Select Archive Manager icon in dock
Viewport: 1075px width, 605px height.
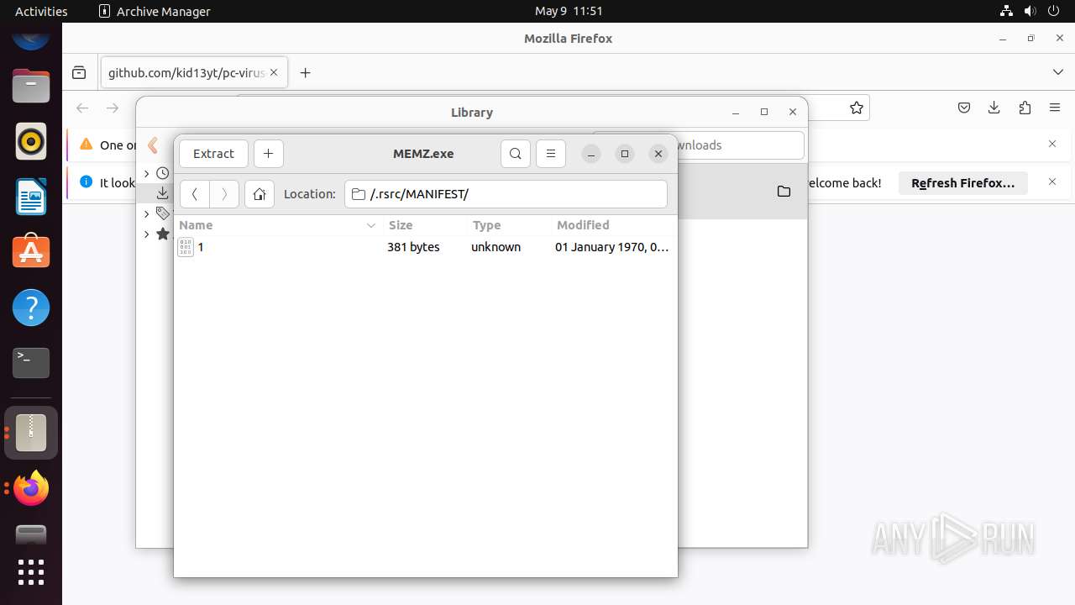31,433
